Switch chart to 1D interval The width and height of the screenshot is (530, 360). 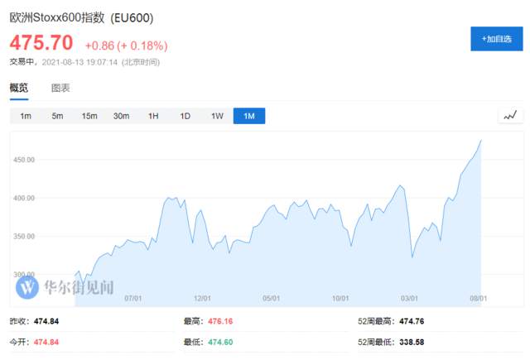click(x=185, y=116)
